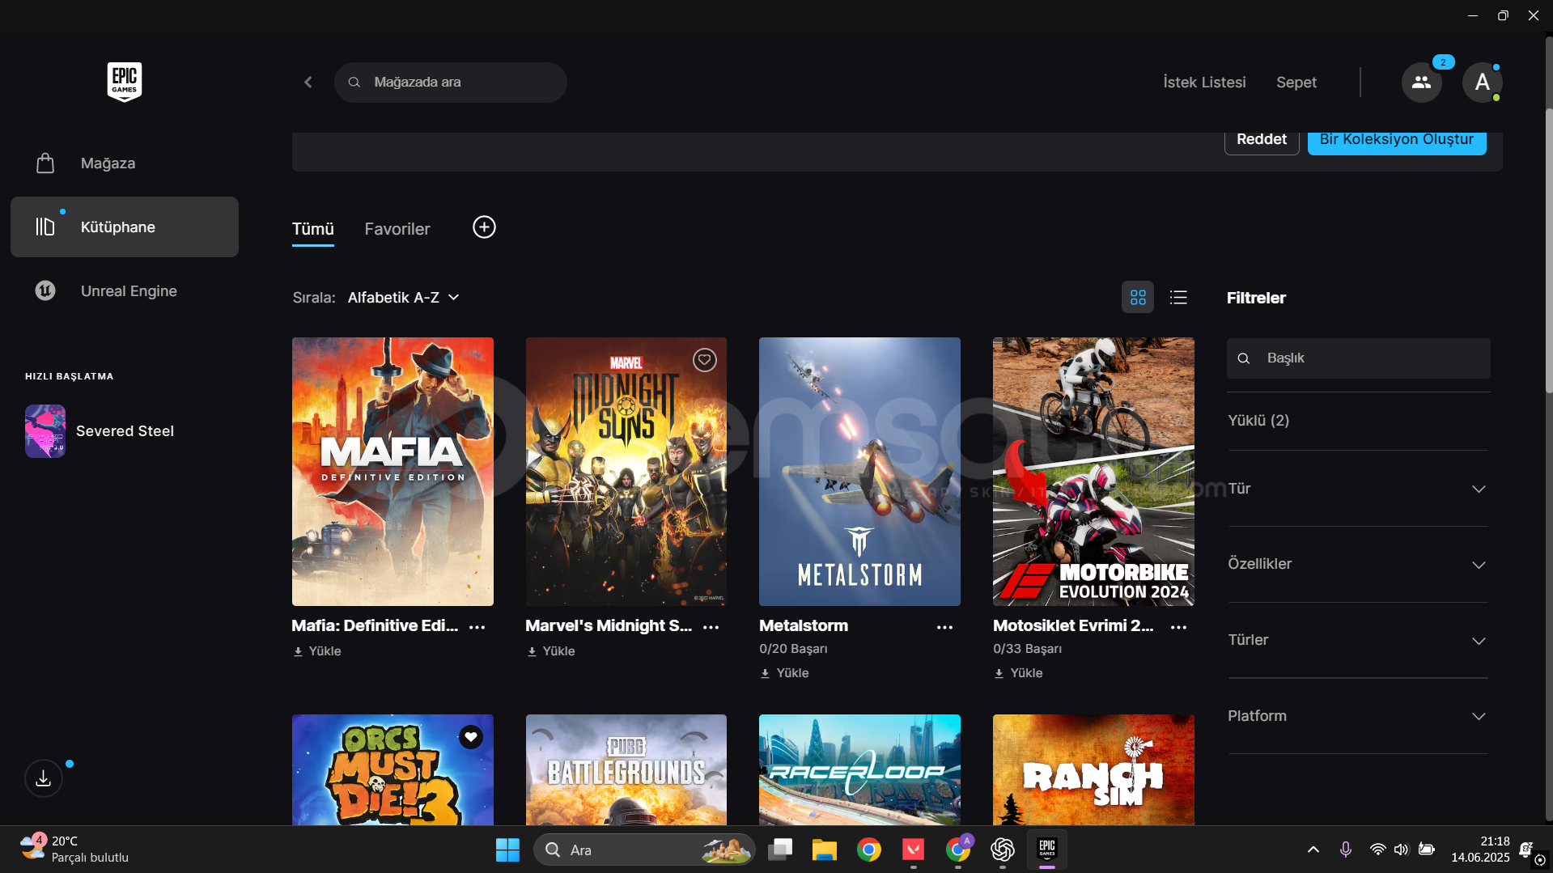This screenshot has height=873, width=1553.
Task: Open Mağaza in the sidebar
Action: (x=125, y=163)
